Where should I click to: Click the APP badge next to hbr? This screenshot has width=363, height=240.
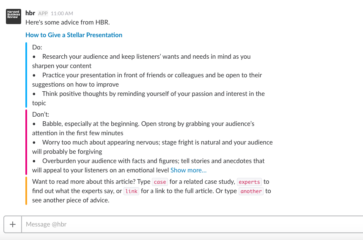(x=43, y=14)
